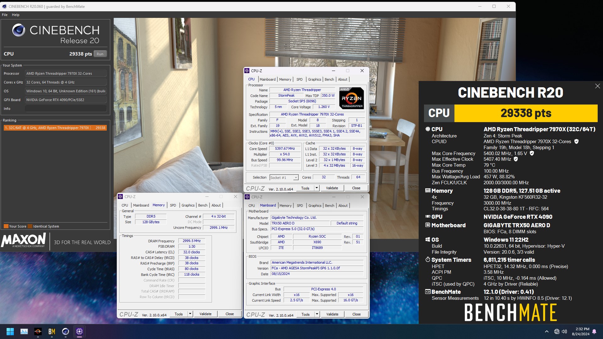The image size is (603, 339).
Task: Open notification bell in taskbar
Action: click(x=594, y=331)
